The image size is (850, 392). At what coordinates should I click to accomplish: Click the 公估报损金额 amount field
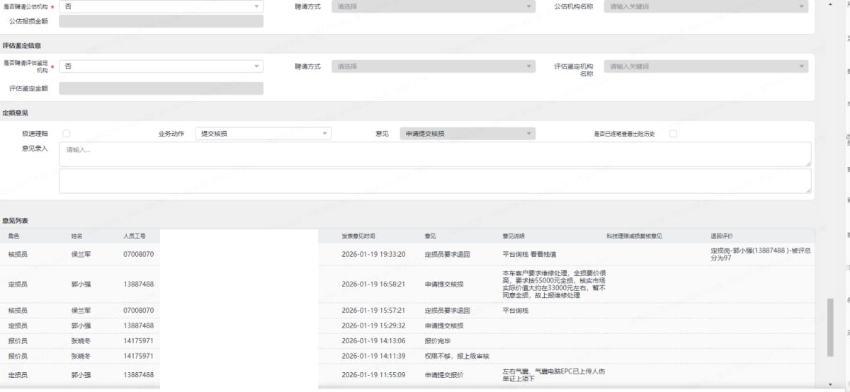pyautogui.click(x=161, y=21)
